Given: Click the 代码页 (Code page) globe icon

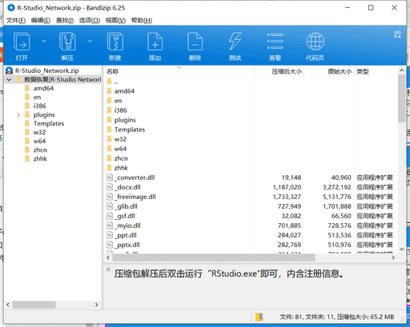Looking at the screenshot, I should click(x=316, y=42).
